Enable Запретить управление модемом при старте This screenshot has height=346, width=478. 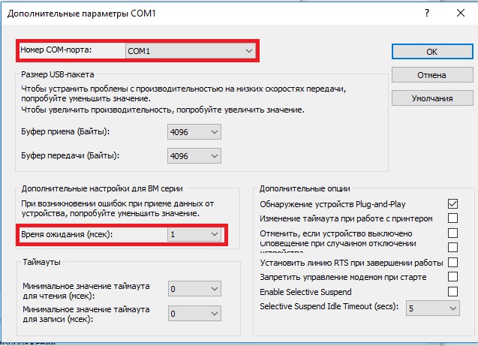point(452,277)
